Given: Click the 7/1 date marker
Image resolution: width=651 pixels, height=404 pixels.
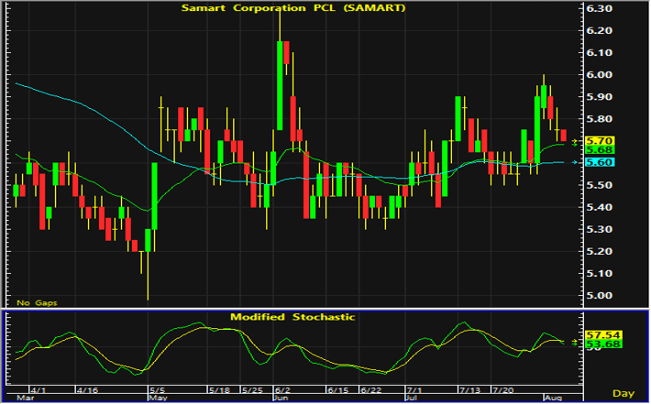Looking at the screenshot, I should [x=414, y=390].
